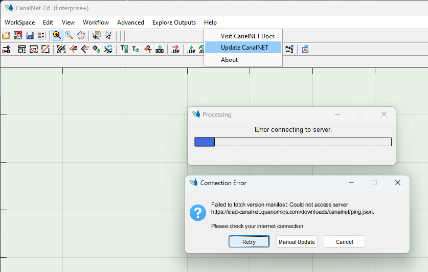428x272 pixels.
Task: Click the black converging branches icon
Action: tap(61, 50)
